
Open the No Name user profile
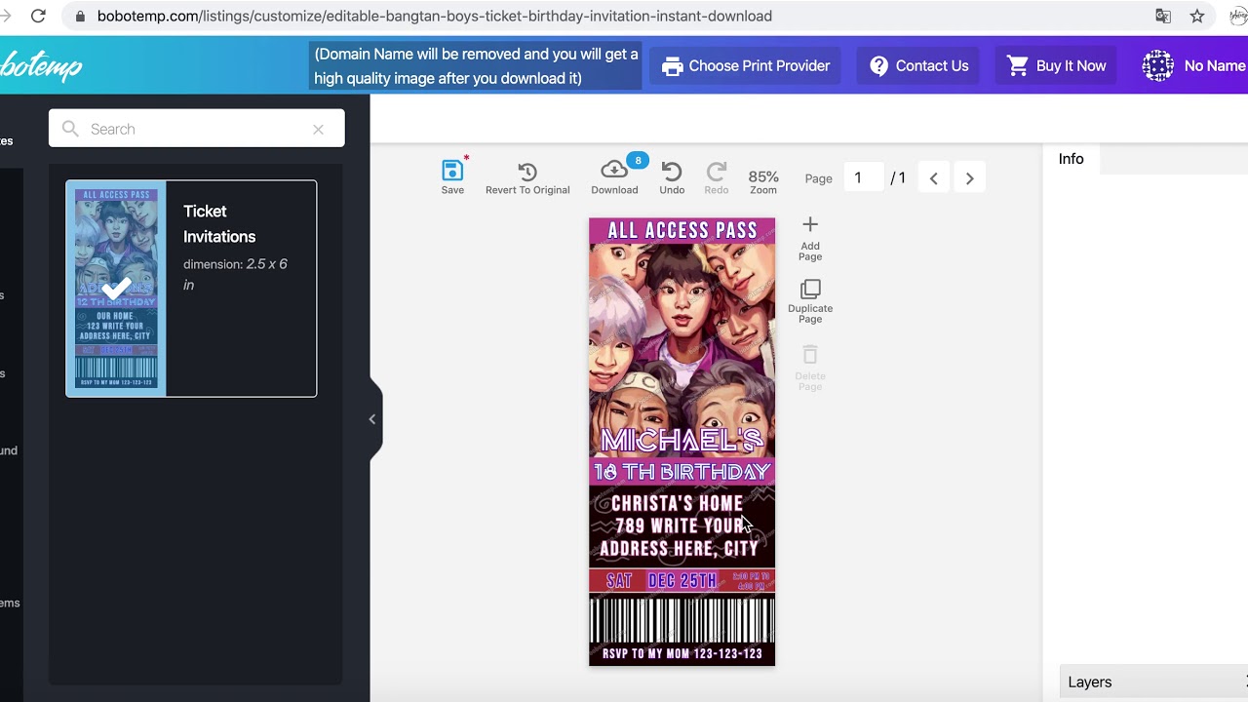click(1194, 66)
